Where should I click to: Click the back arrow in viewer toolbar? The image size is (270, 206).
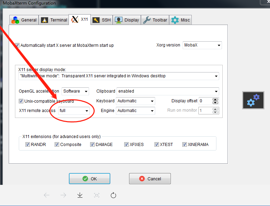47,195
